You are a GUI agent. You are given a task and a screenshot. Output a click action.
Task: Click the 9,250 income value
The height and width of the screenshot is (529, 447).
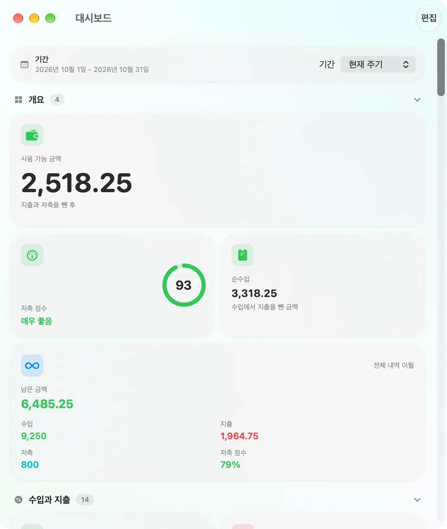[x=34, y=436]
